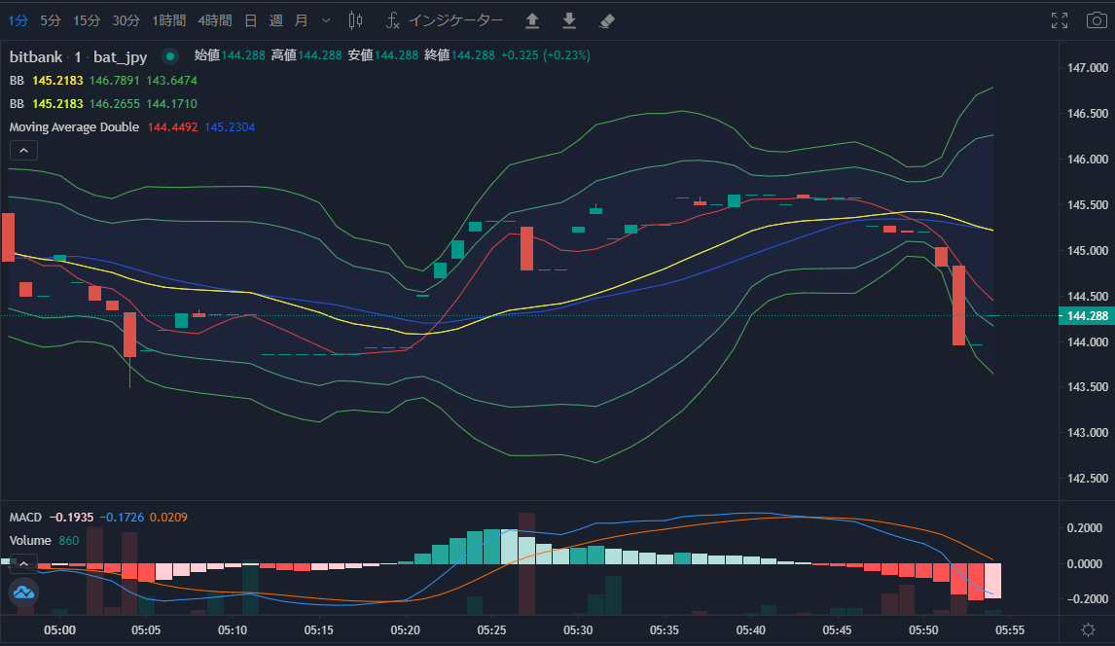Select the first BB indicator legend

pyautogui.click(x=103, y=81)
